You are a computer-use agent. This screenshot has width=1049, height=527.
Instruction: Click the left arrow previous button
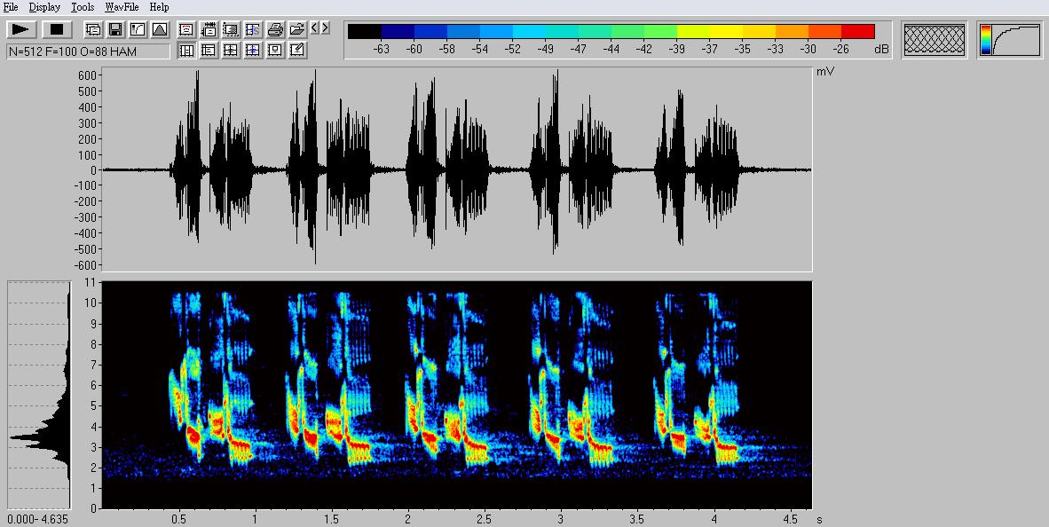pos(315,28)
